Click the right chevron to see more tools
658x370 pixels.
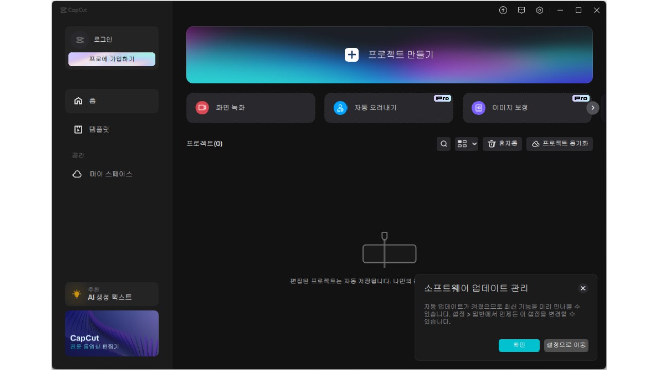(592, 108)
